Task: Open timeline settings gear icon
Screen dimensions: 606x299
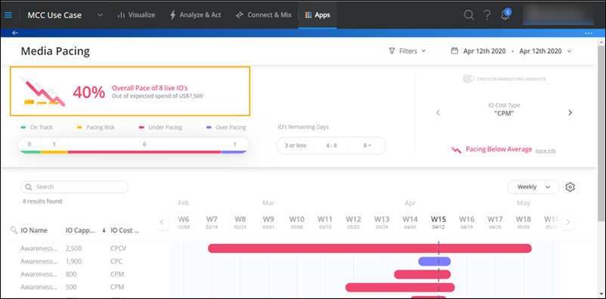Action: (x=570, y=187)
